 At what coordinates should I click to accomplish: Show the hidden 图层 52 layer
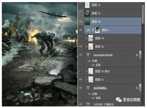81,5
